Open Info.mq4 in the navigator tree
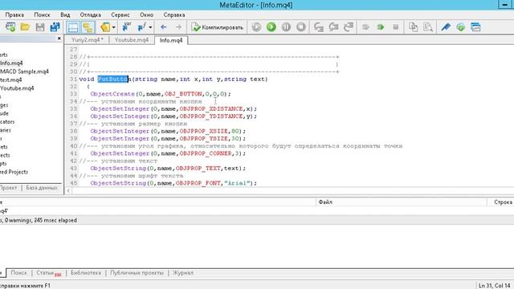The height and width of the screenshot is (289, 514). 11,63
